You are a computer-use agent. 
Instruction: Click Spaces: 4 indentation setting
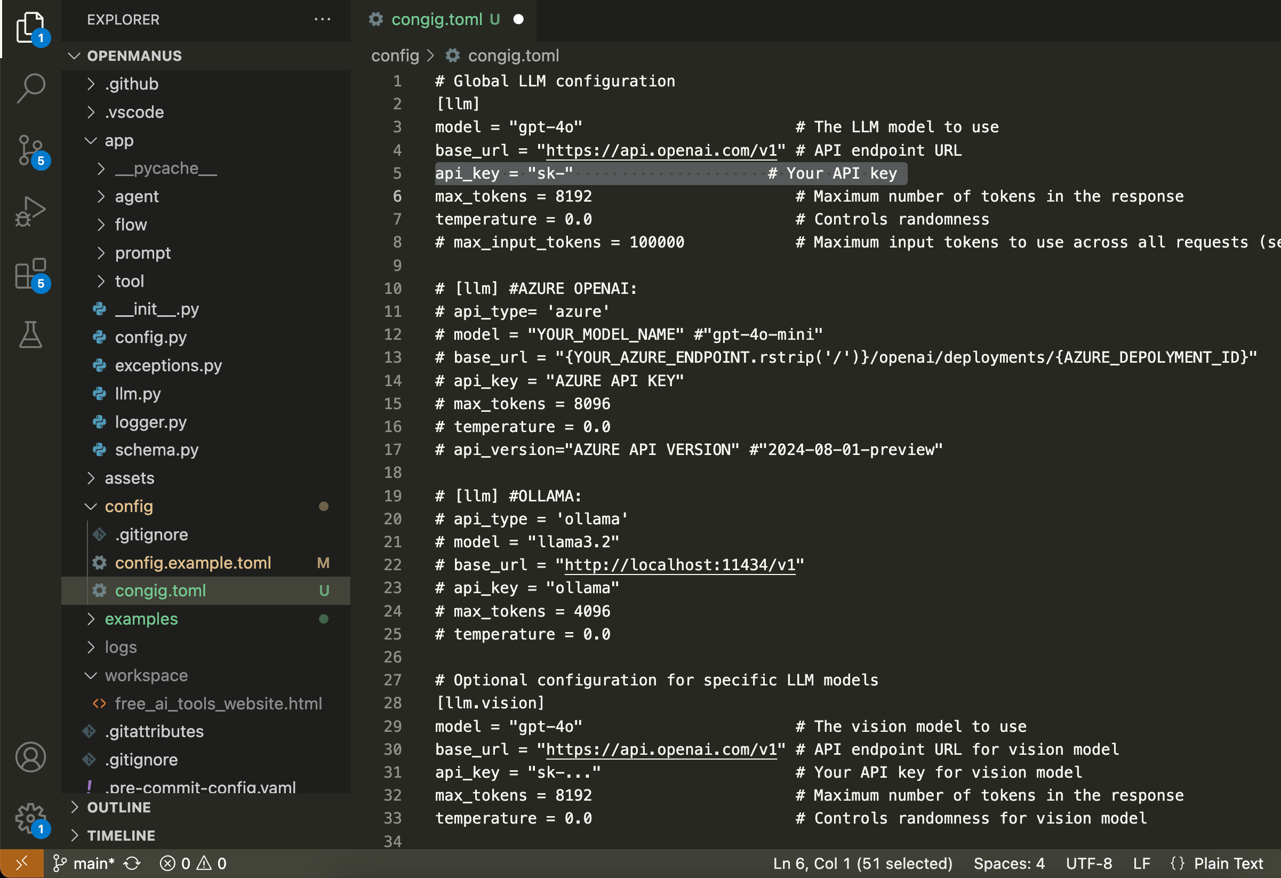coord(1008,863)
